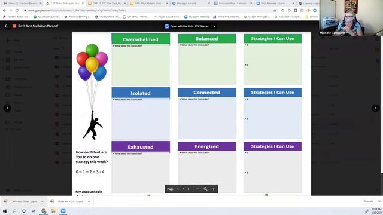Click the browser Forward button
The width and height of the screenshot is (383, 215).
coord(11,11)
